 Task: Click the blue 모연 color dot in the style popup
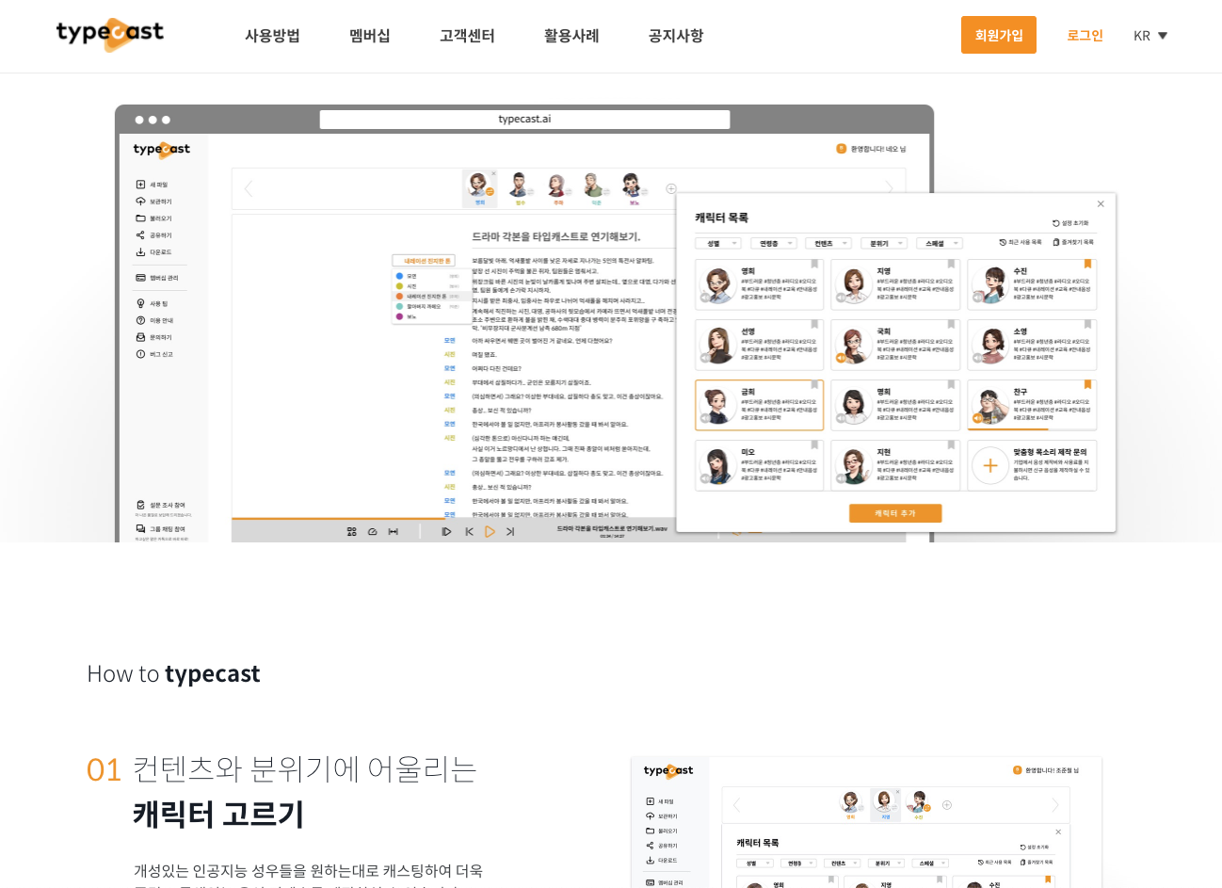[399, 276]
